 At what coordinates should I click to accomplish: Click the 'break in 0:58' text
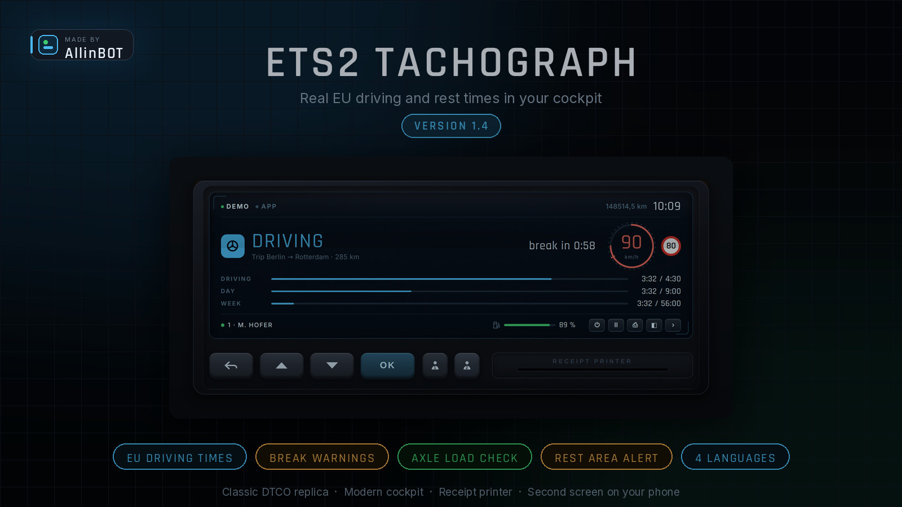562,246
